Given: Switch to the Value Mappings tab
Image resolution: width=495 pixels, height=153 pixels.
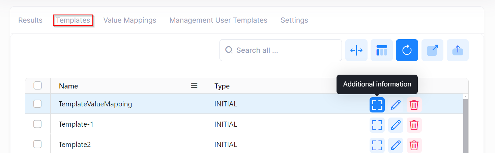Looking at the screenshot, I should (129, 20).
